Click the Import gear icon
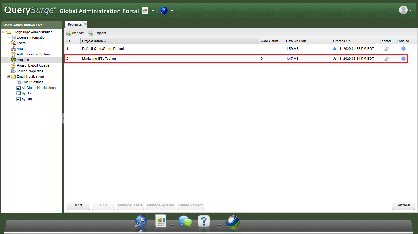Viewport: 418px width, 234px height. click(69, 33)
